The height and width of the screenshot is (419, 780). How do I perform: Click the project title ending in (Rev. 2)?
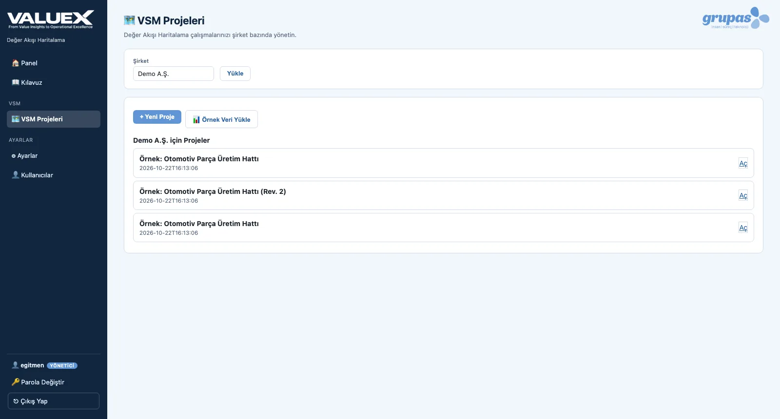[x=213, y=191]
